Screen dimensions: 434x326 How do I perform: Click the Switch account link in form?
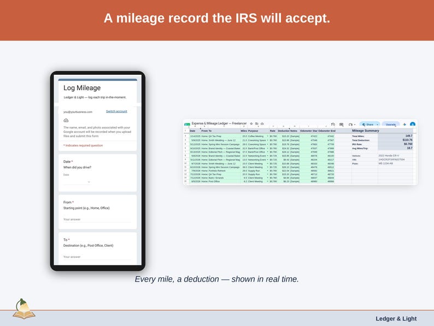[116, 112]
